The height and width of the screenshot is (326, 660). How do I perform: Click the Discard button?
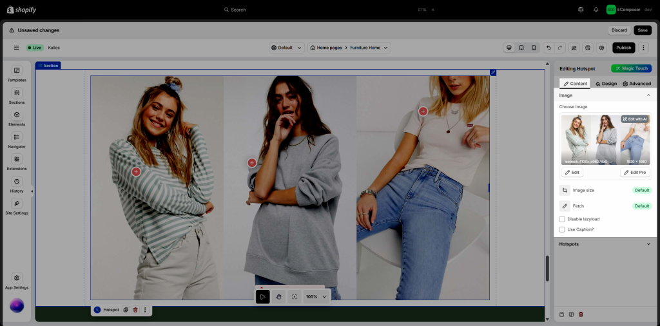tap(619, 30)
